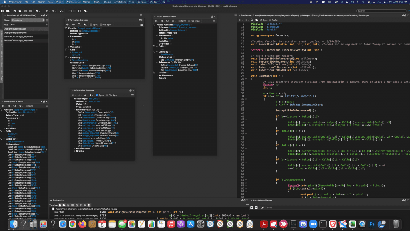Viewport: 410px width, 231px height.
Task: Enable Sync in floating AssignHouseholdAges browser
Action: point(92,24)
